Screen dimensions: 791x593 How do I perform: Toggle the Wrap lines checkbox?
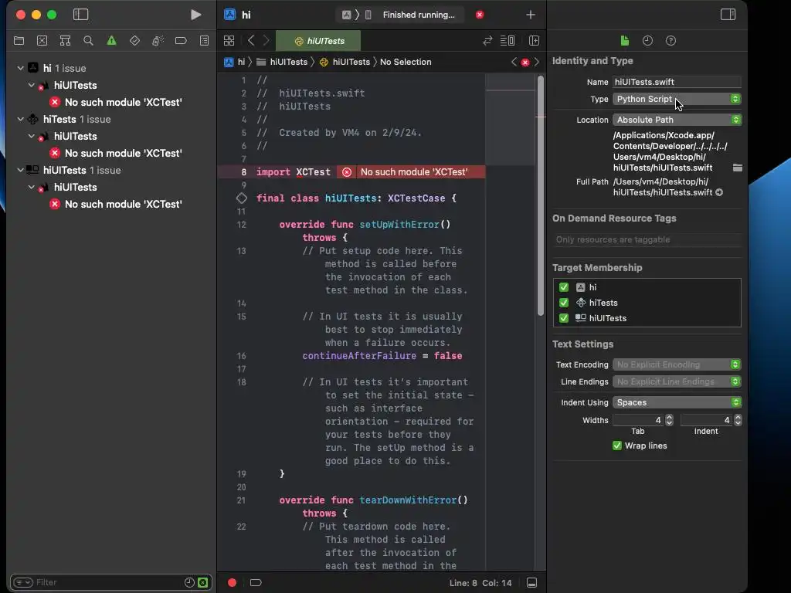(617, 446)
